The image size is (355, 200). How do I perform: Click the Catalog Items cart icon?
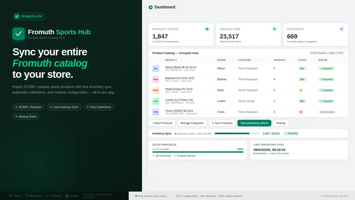[274, 29]
